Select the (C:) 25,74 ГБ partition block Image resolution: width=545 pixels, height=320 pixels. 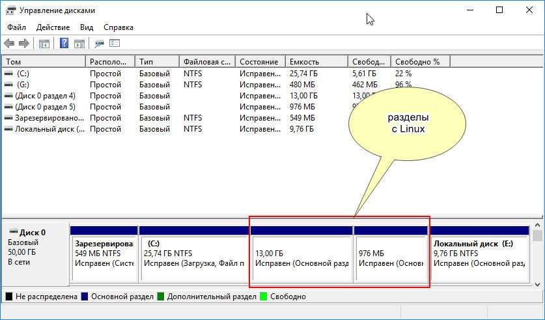click(193, 257)
